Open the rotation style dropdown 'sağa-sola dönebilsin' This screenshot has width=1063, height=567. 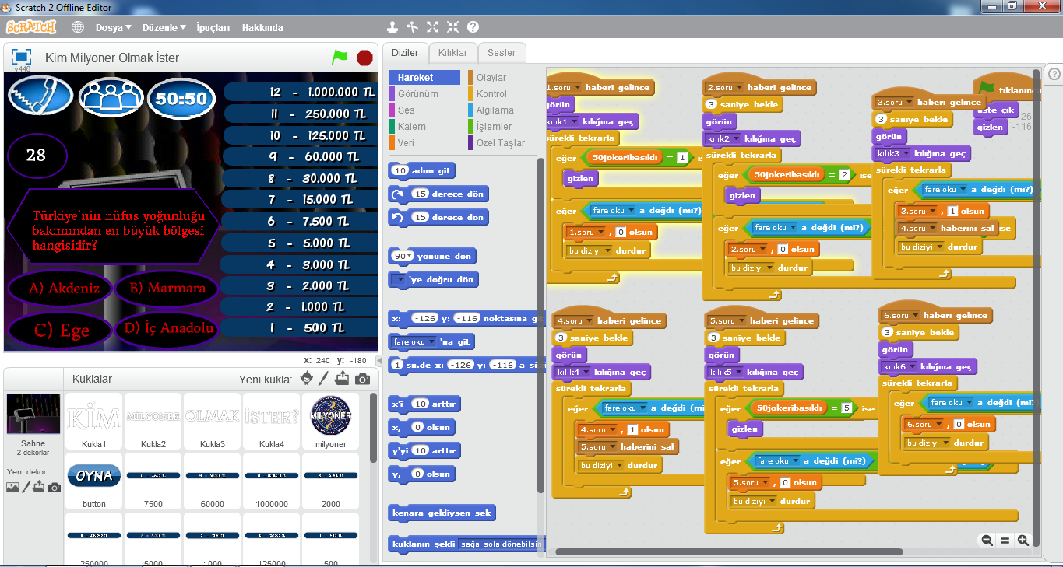(502, 544)
